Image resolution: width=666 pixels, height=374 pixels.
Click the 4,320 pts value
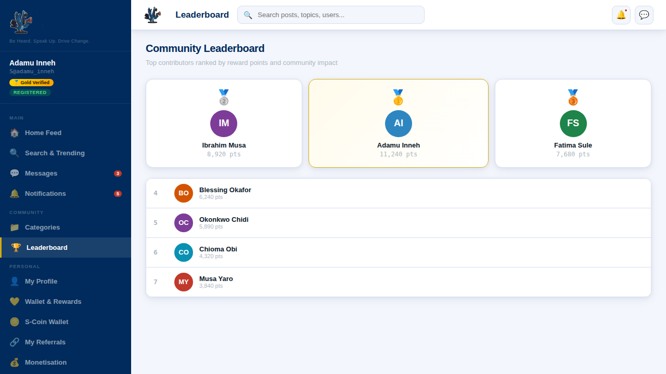coord(211,257)
